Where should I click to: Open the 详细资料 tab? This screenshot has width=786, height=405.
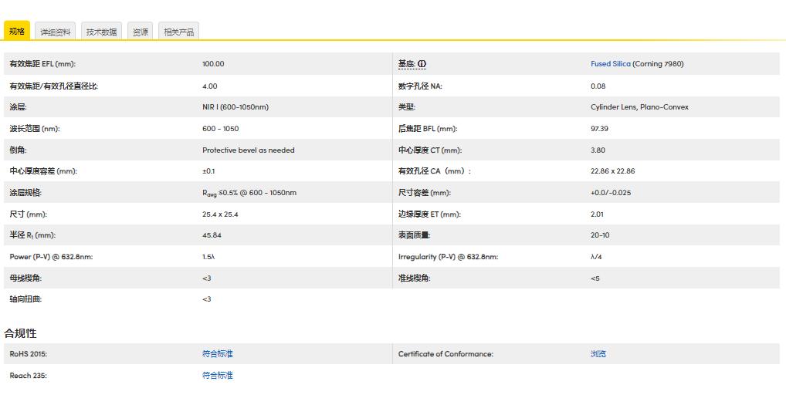point(56,32)
